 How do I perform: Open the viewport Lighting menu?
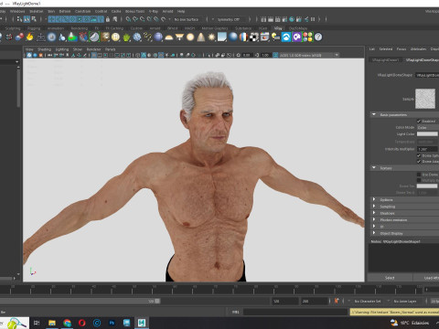pos(62,49)
